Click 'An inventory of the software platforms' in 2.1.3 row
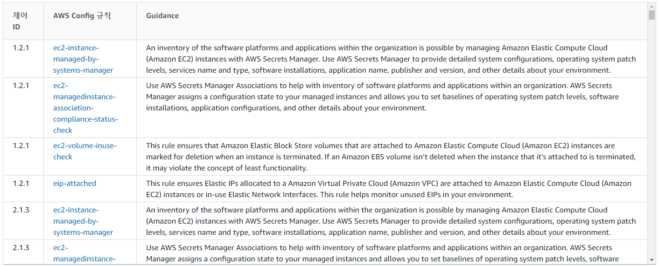This screenshot has height=266, width=659. pos(391,221)
